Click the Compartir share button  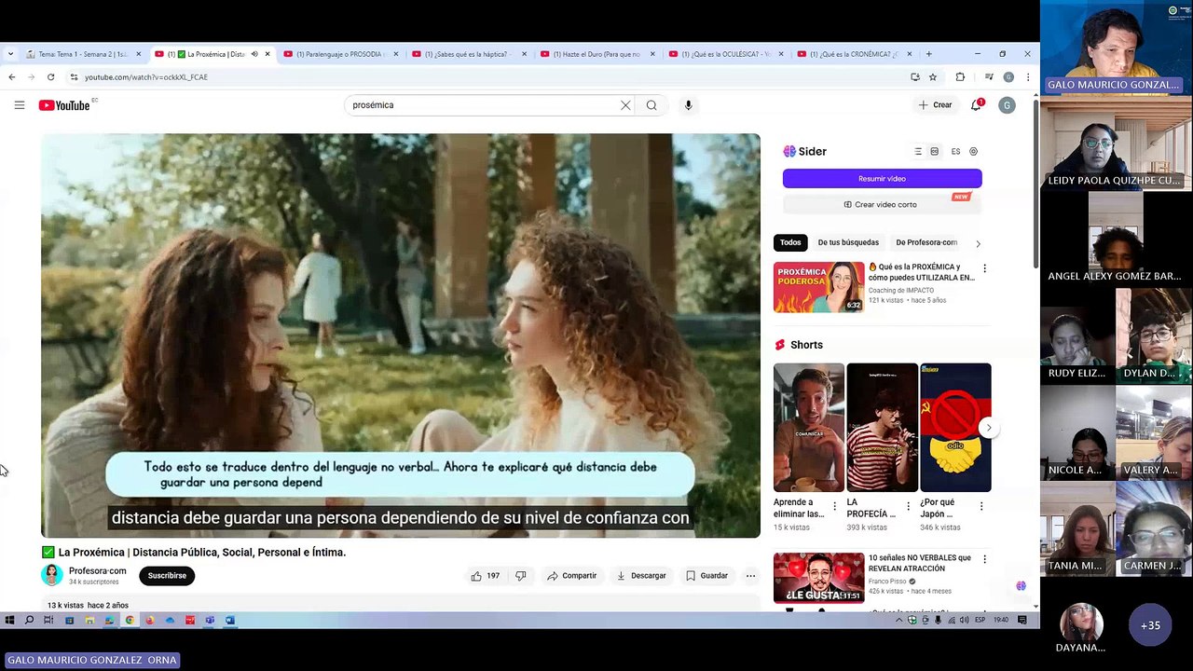(571, 576)
